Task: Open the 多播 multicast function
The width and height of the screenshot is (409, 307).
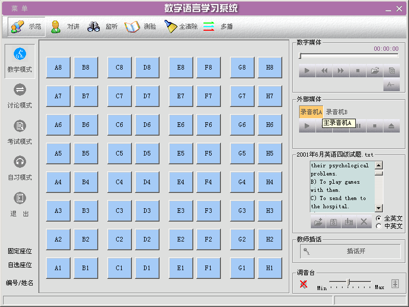Action: click(218, 27)
